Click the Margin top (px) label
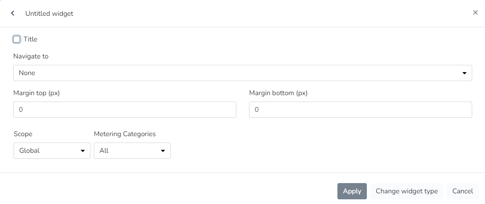 36,93
